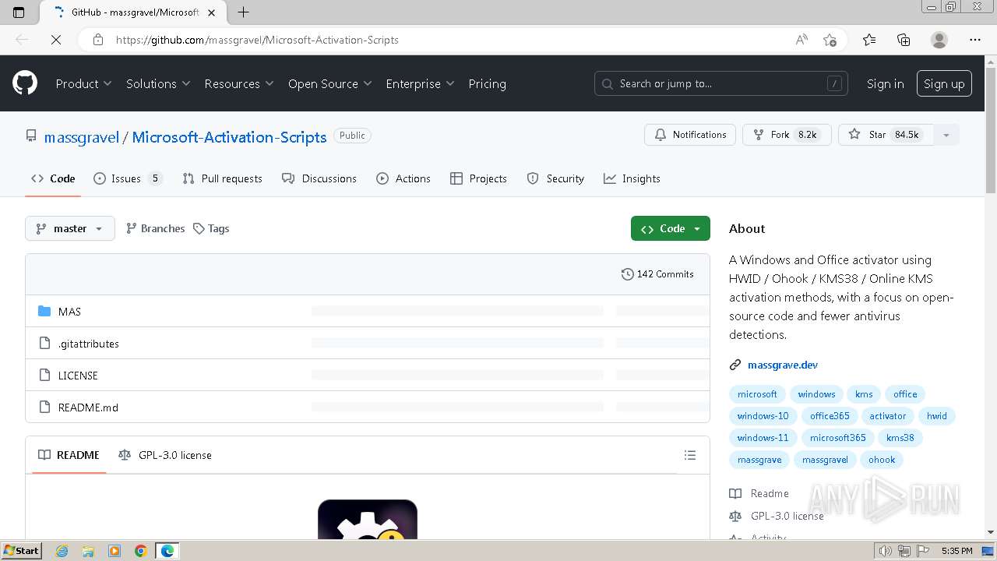Click the Notifications button

[x=690, y=135]
